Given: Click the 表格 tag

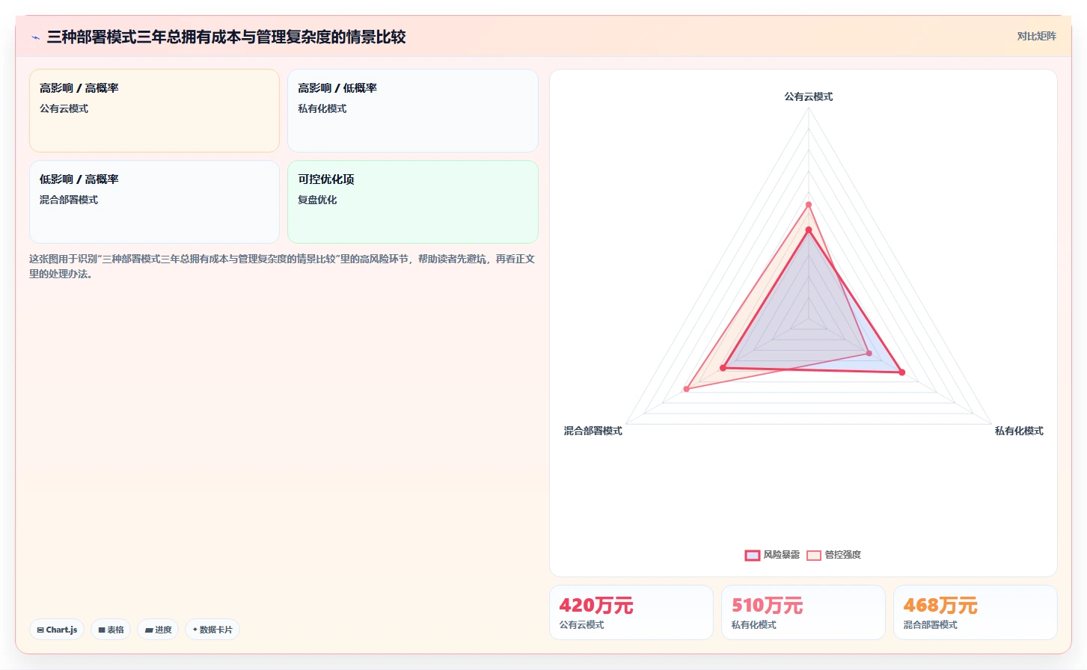Looking at the screenshot, I should pos(111,630).
